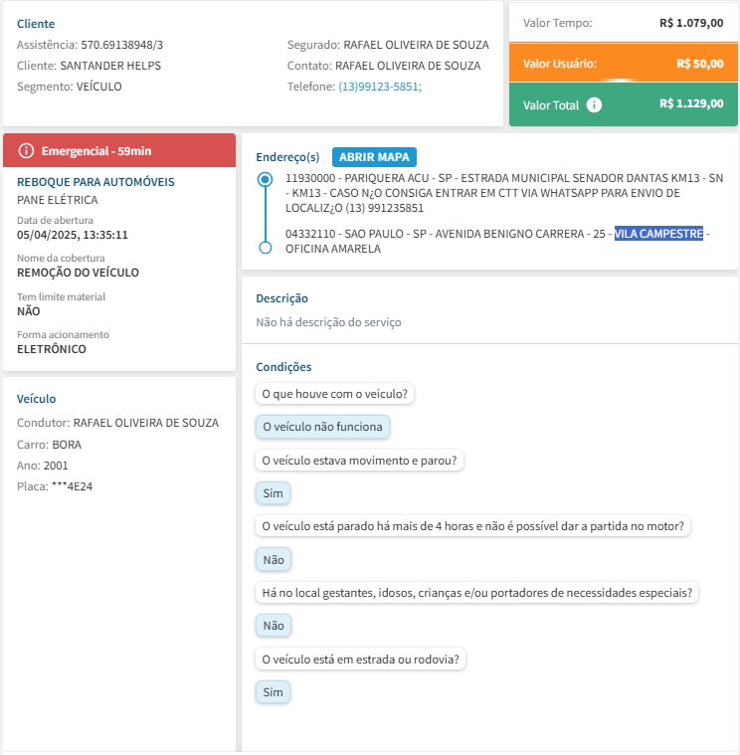This screenshot has height=755, width=740.
Task: Click the highlighted VILA CAMPESTRE text
Action: (658, 234)
